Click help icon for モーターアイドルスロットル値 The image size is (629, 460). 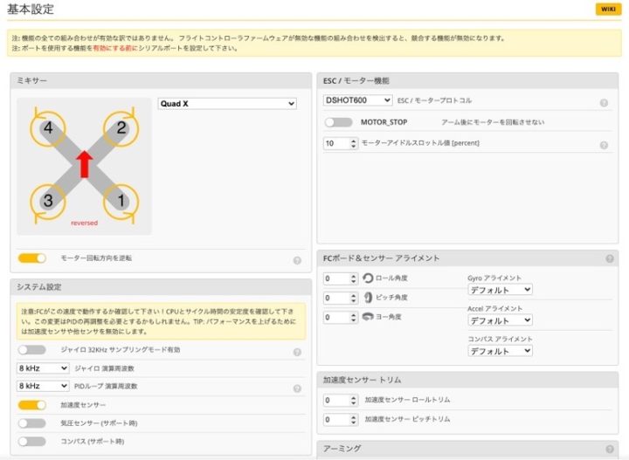coord(604,145)
